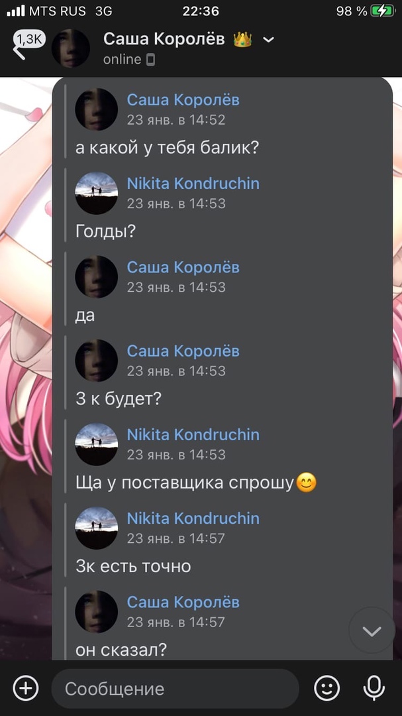Open the attachment plus icon
The image size is (402, 716).
coord(26,688)
